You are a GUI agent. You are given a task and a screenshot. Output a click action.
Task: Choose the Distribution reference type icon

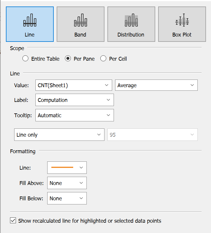(131, 20)
